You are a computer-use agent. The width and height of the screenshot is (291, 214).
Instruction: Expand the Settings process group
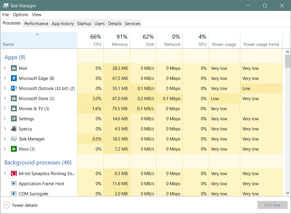pyautogui.click(x=5, y=119)
